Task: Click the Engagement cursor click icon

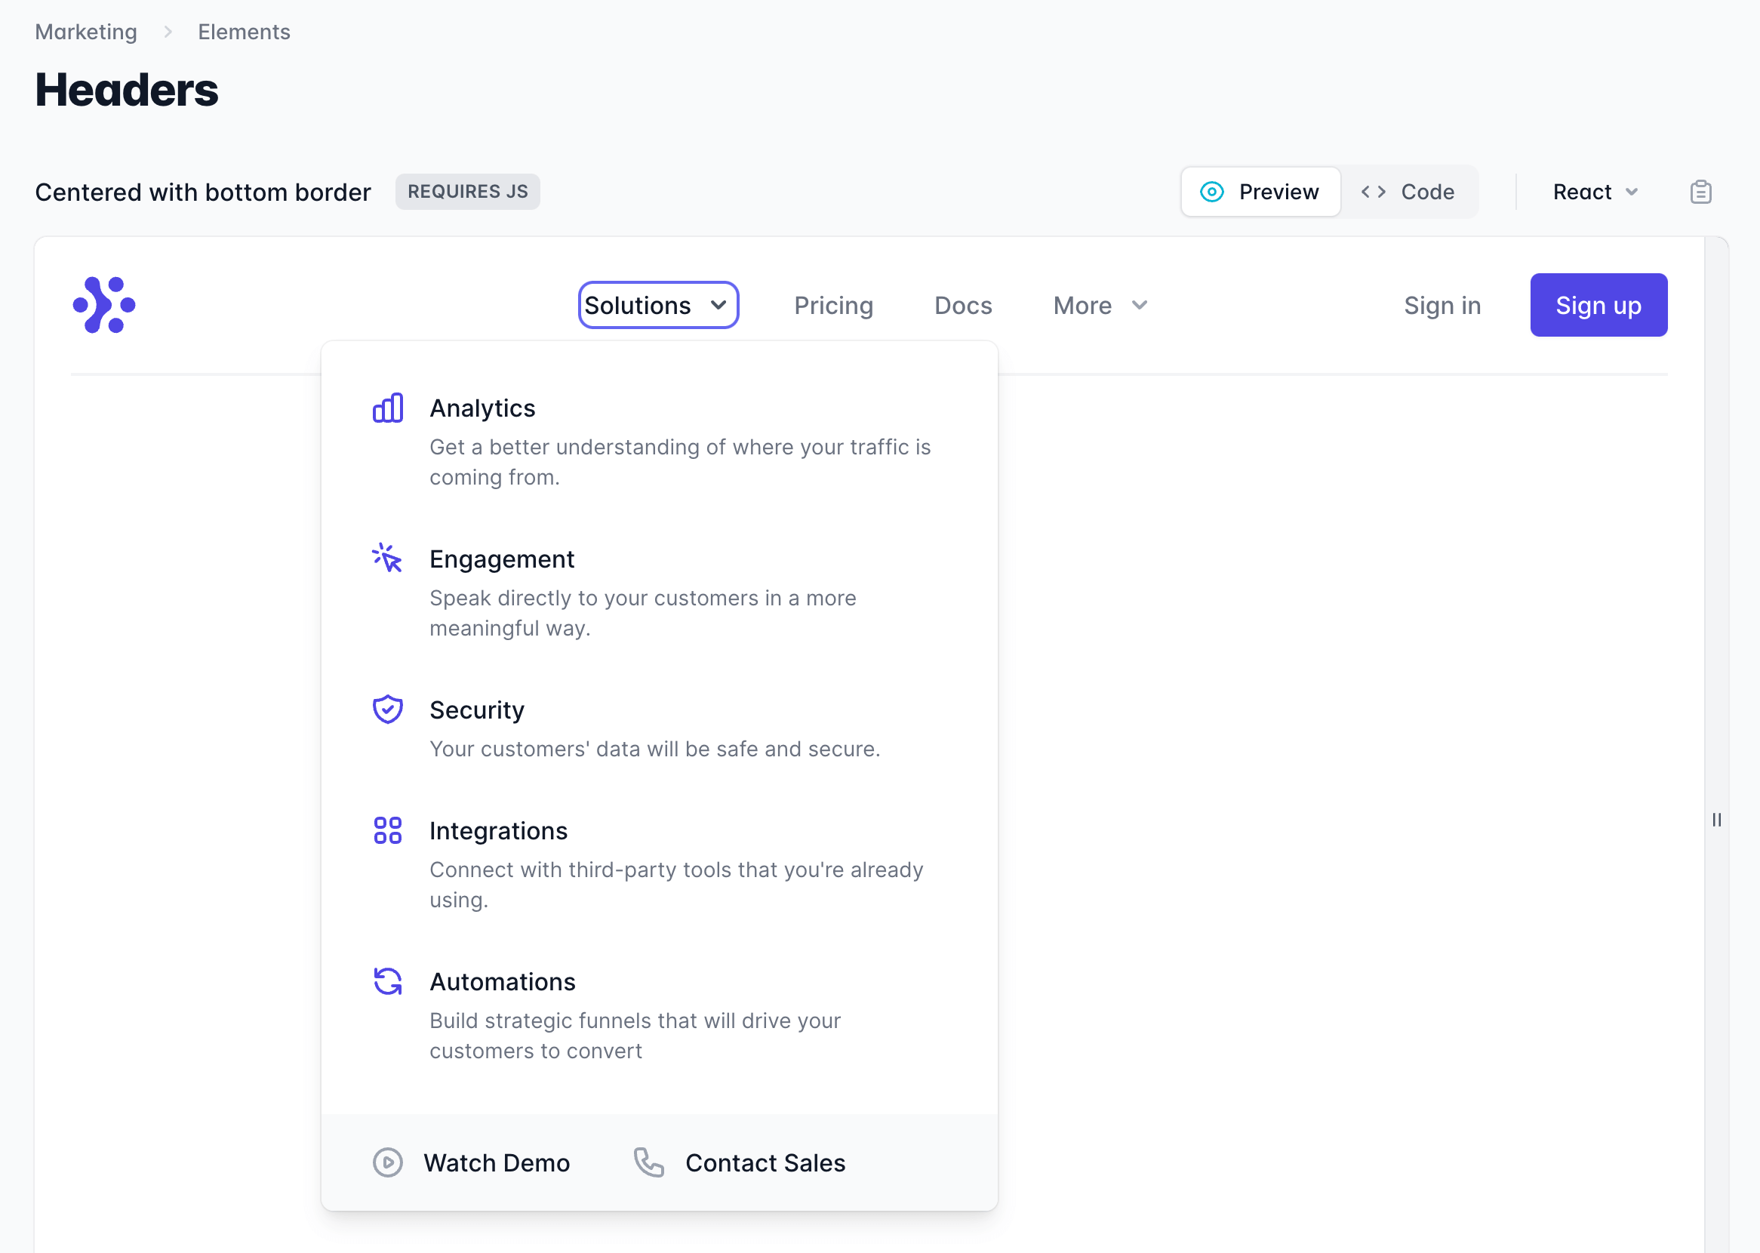Action: 387,558
